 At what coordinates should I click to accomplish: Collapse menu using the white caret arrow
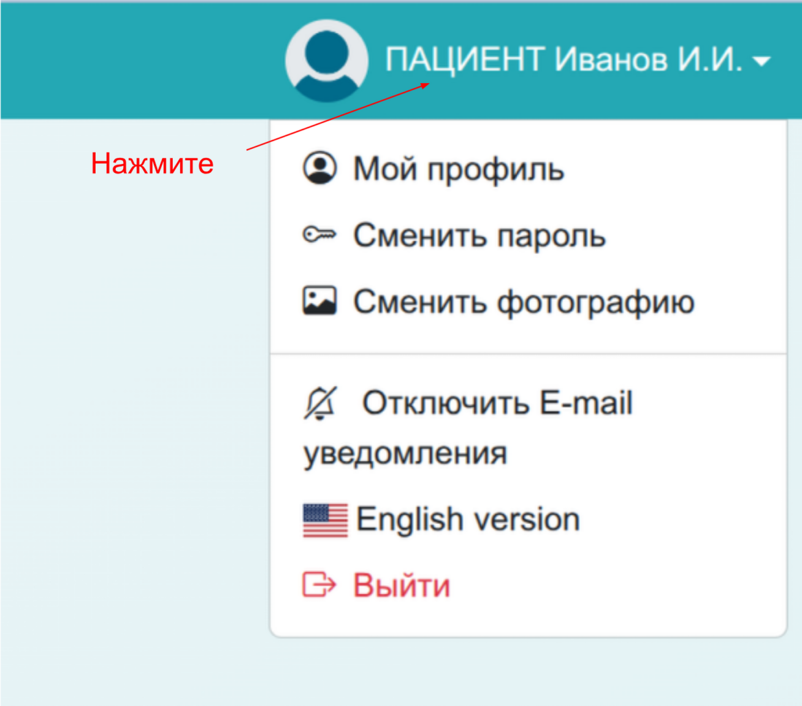coord(762,61)
